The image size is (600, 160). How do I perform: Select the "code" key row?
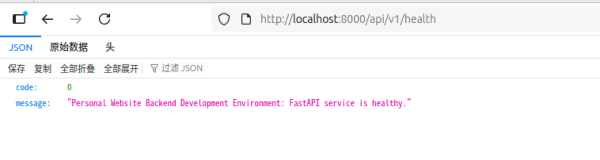[x=27, y=88]
